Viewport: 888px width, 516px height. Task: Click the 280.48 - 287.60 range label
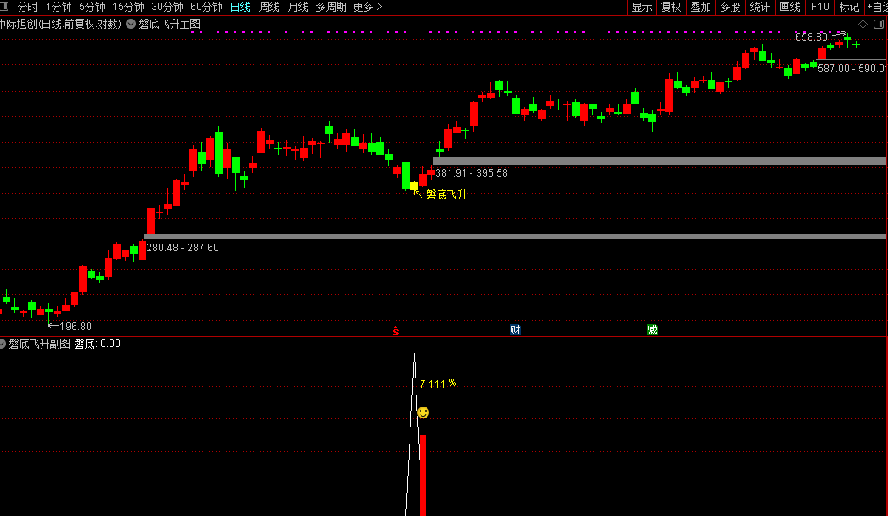[x=183, y=248]
